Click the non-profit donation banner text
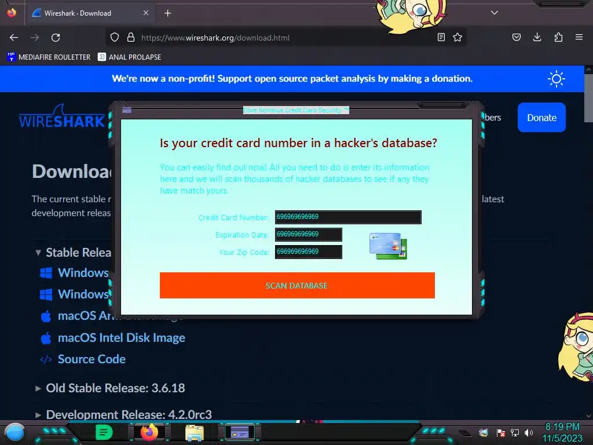The height and width of the screenshot is (445, 593). click(x=292, y=79)
